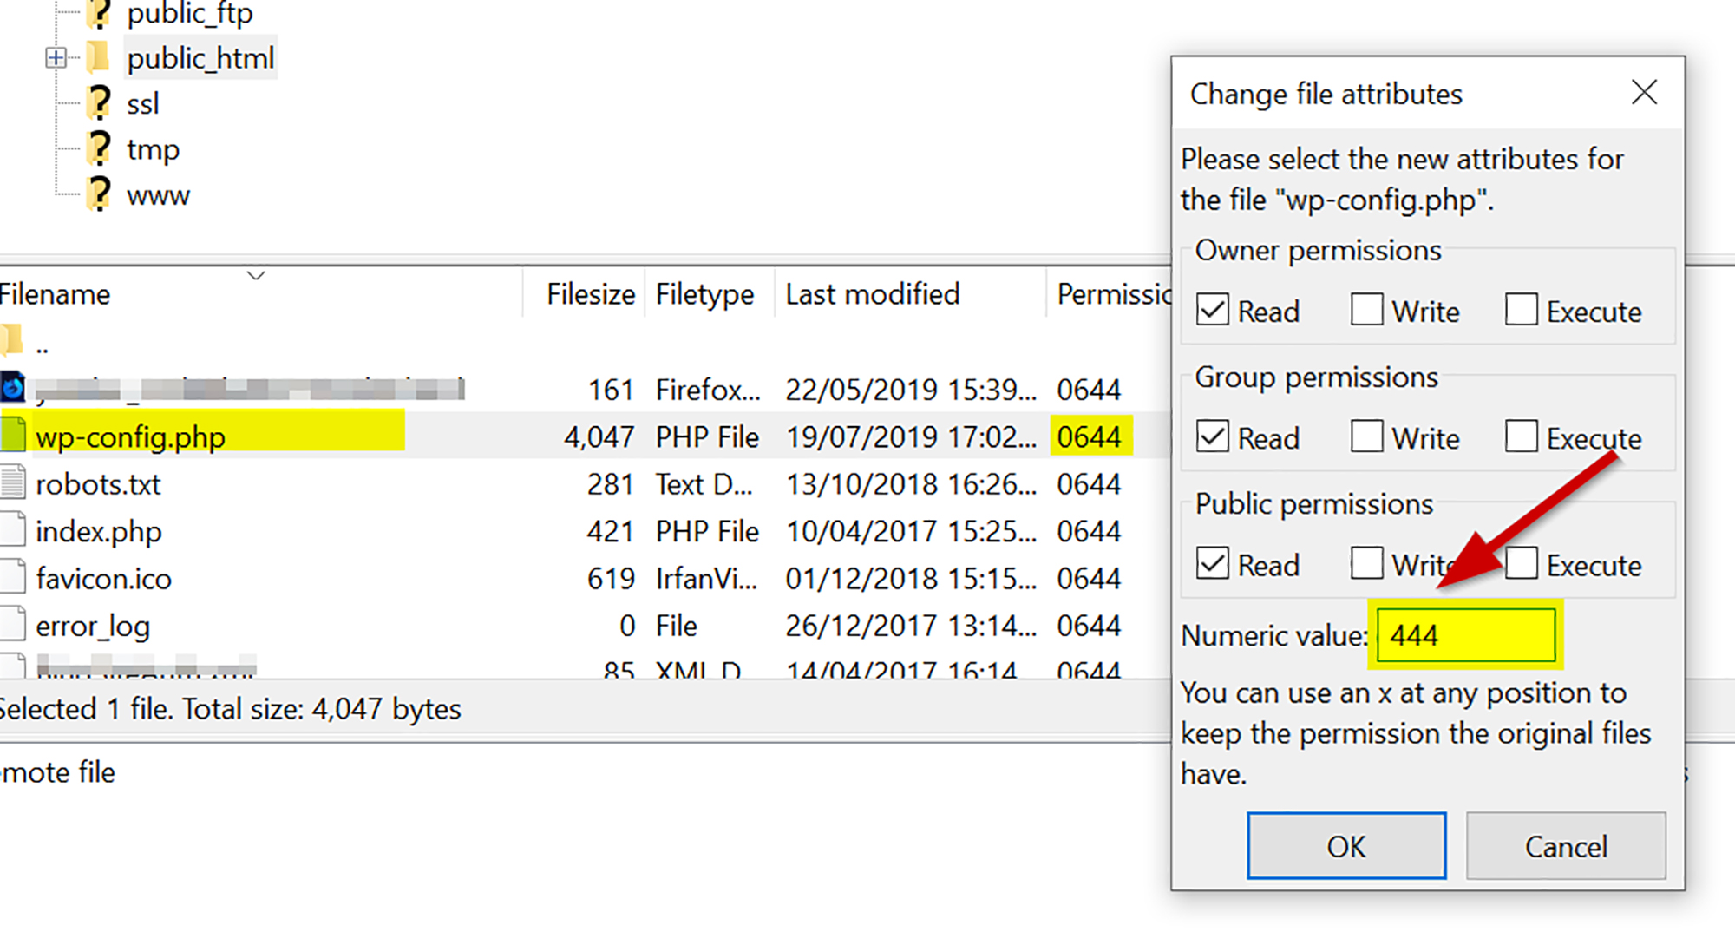Screen dimensions: 1735x932
Task: Enable Owner Write permission
Action: (x=1366, y=310)
